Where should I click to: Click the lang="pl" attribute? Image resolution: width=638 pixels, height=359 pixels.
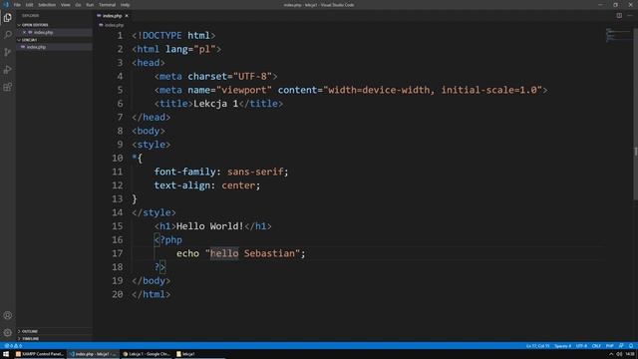tap(190, 49)
